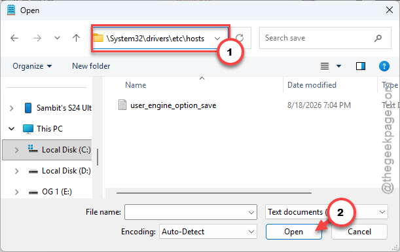Select Sambit's S24 Ultra device
Screen dimensions: 400x252
[x=64, y=108]
